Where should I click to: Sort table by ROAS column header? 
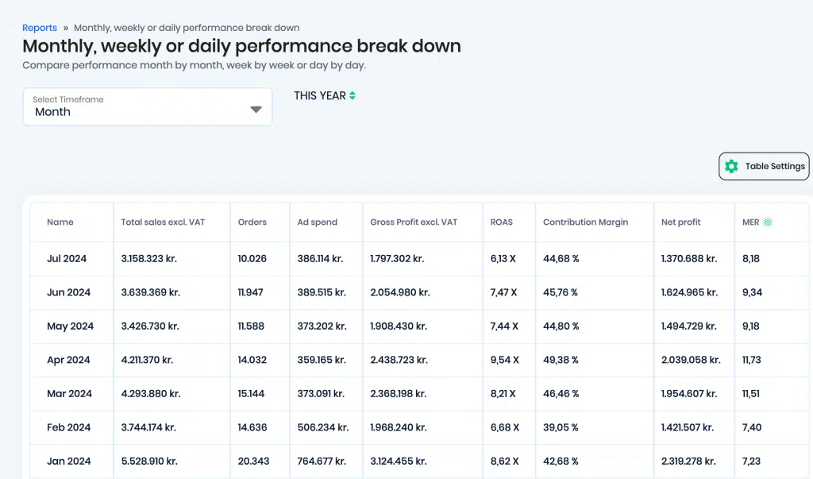click(502, 222)
